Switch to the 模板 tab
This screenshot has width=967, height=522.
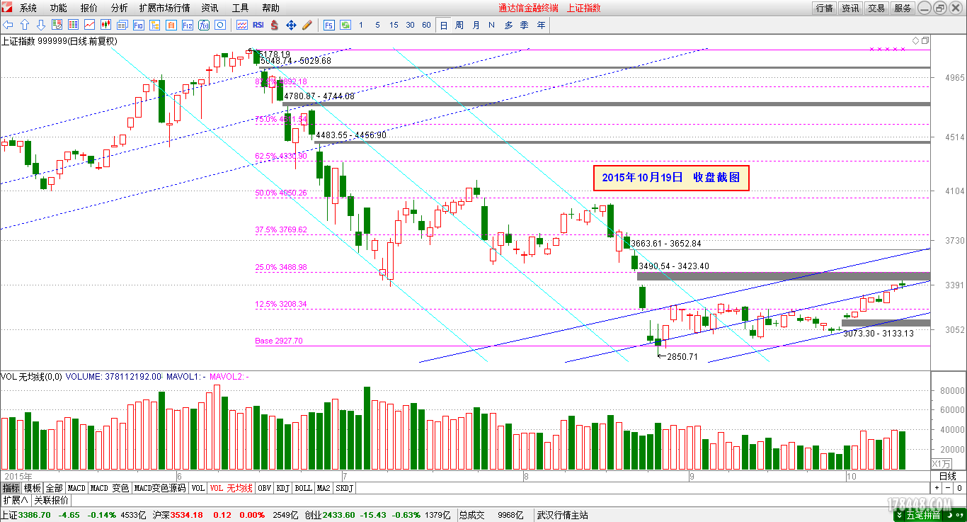pos(33,488)
